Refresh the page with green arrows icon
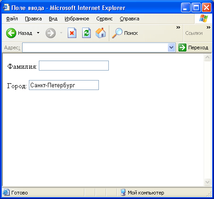This screenshot has height=199, width=214. tap(86, 33)
